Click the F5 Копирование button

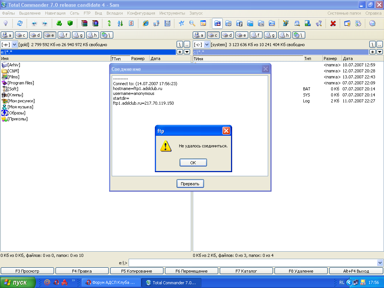[x=136, y=271]
